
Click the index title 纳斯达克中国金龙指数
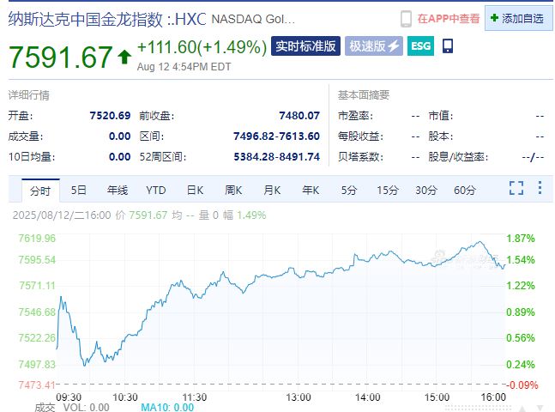(85, 19)
